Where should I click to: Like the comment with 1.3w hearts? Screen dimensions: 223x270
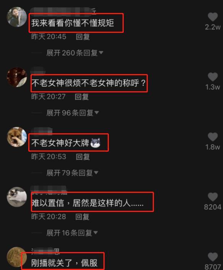click(213, 77)
